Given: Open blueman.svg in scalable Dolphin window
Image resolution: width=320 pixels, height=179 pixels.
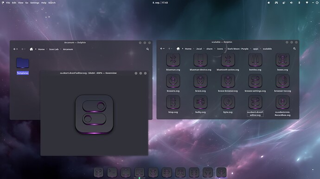Looking at the screenshot, I should point(173,60).
